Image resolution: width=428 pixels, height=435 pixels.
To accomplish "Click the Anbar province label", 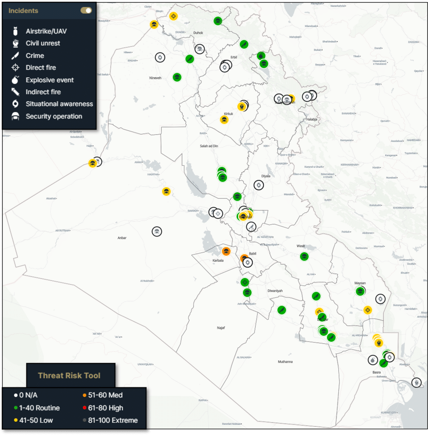I will coord(122,238).
